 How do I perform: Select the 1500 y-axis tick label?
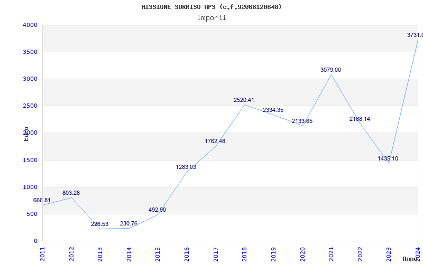tap(30, 161)
